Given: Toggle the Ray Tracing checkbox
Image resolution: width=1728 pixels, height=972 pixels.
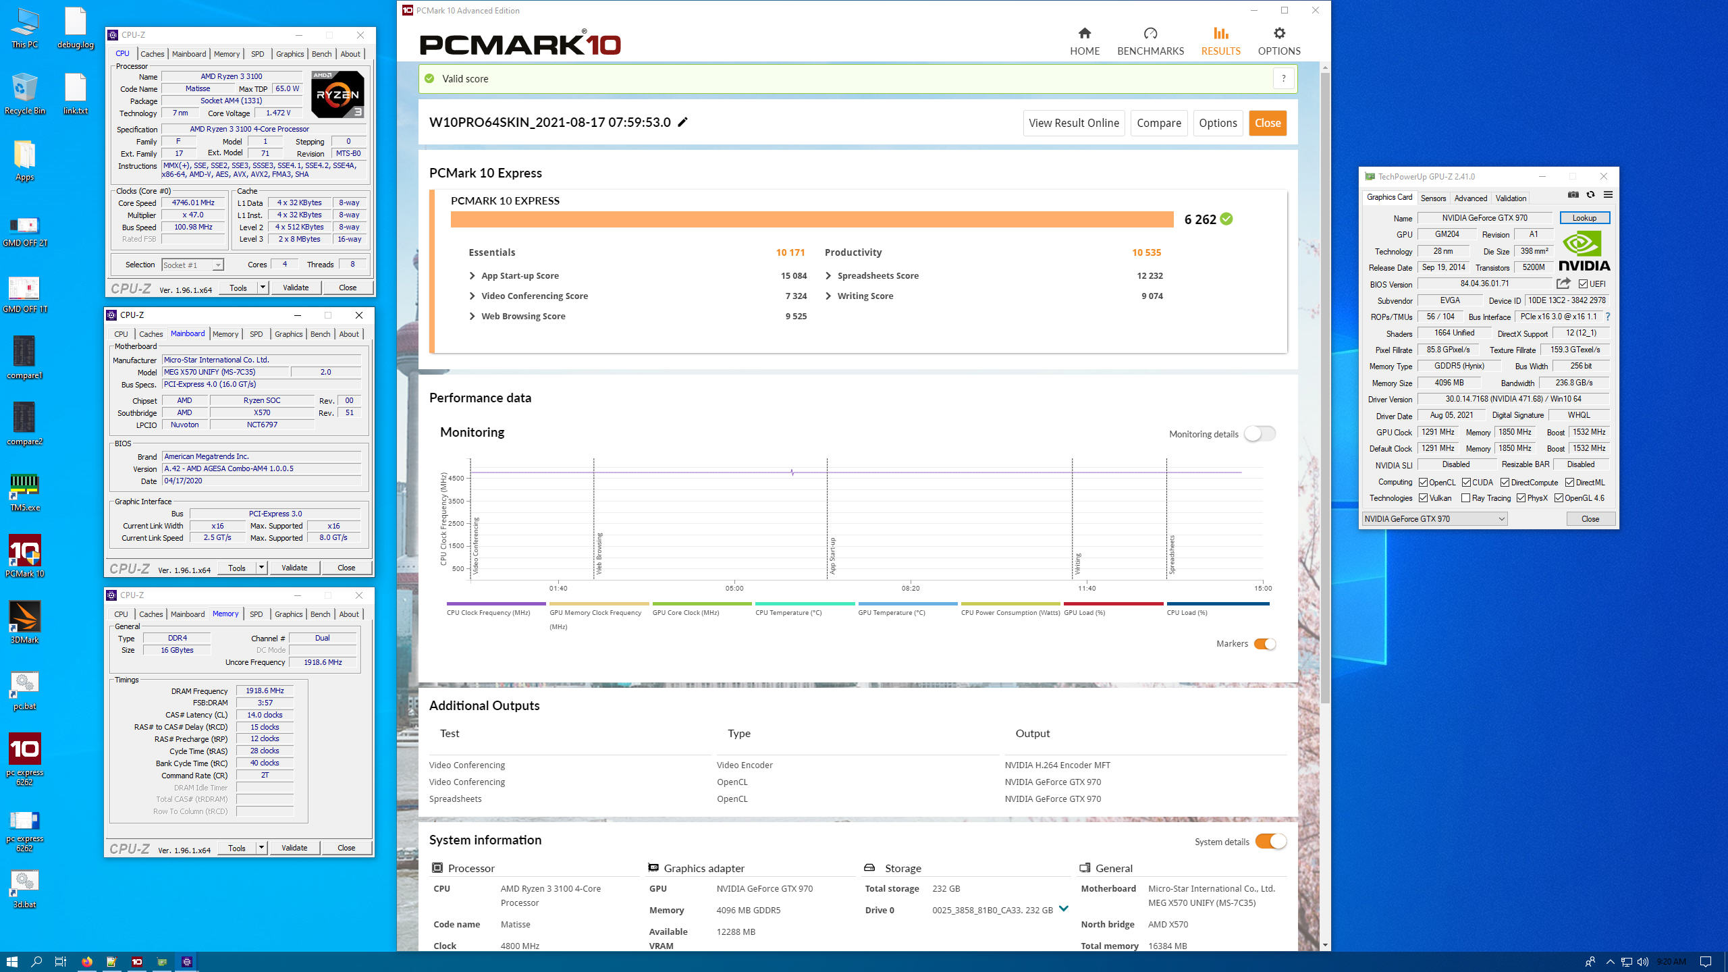Looking at the screenshot, I should 1465,498.
